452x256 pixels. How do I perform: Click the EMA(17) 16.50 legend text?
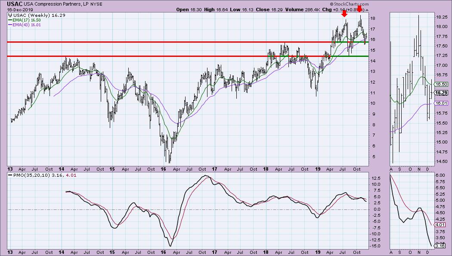pos(27,20)
